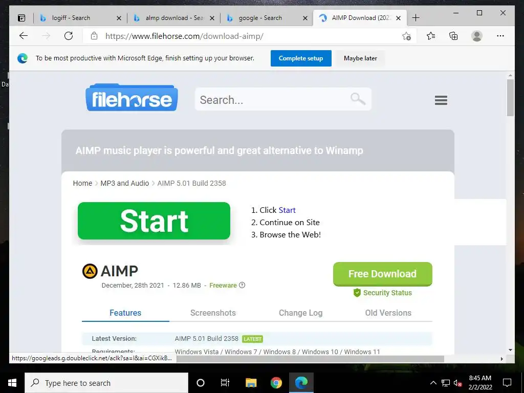Click the AIMP orange triangle logo
The height and width of the screenshot is (393, 524).
click(x=90, y=271)
